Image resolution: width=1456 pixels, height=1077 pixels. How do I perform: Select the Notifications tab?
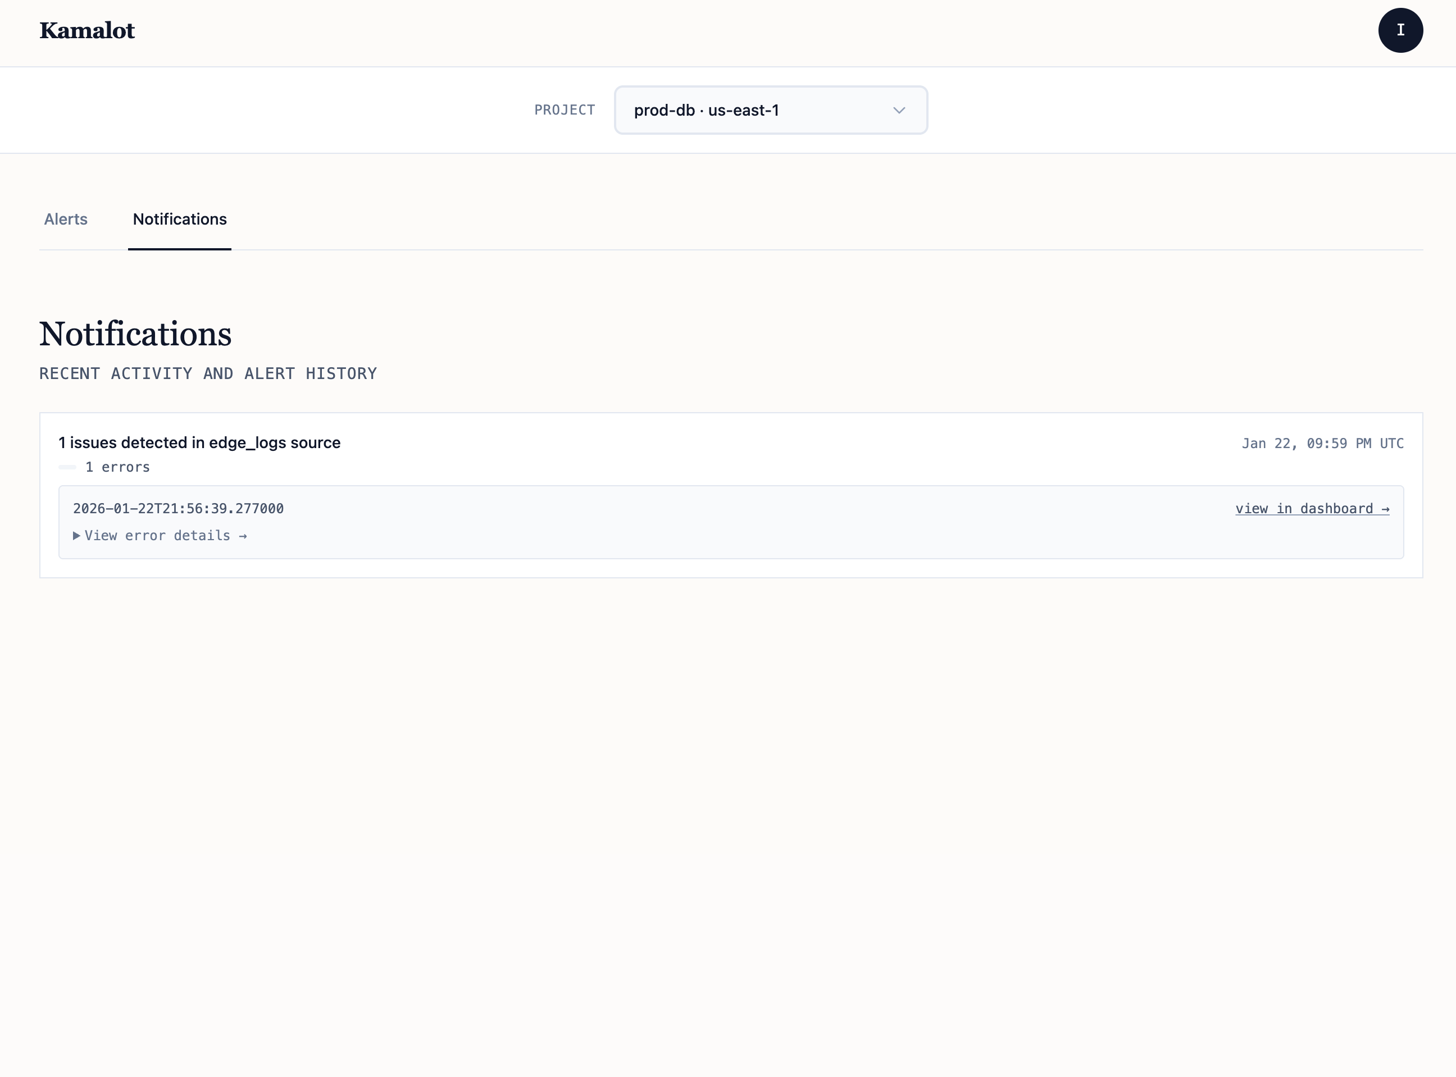tap(179, 219)
